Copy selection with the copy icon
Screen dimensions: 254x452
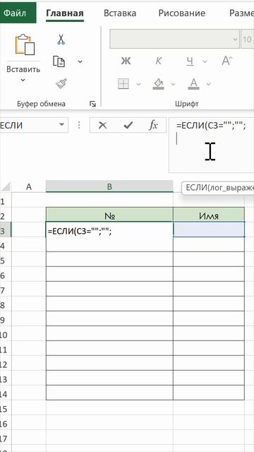pos(59,61)
